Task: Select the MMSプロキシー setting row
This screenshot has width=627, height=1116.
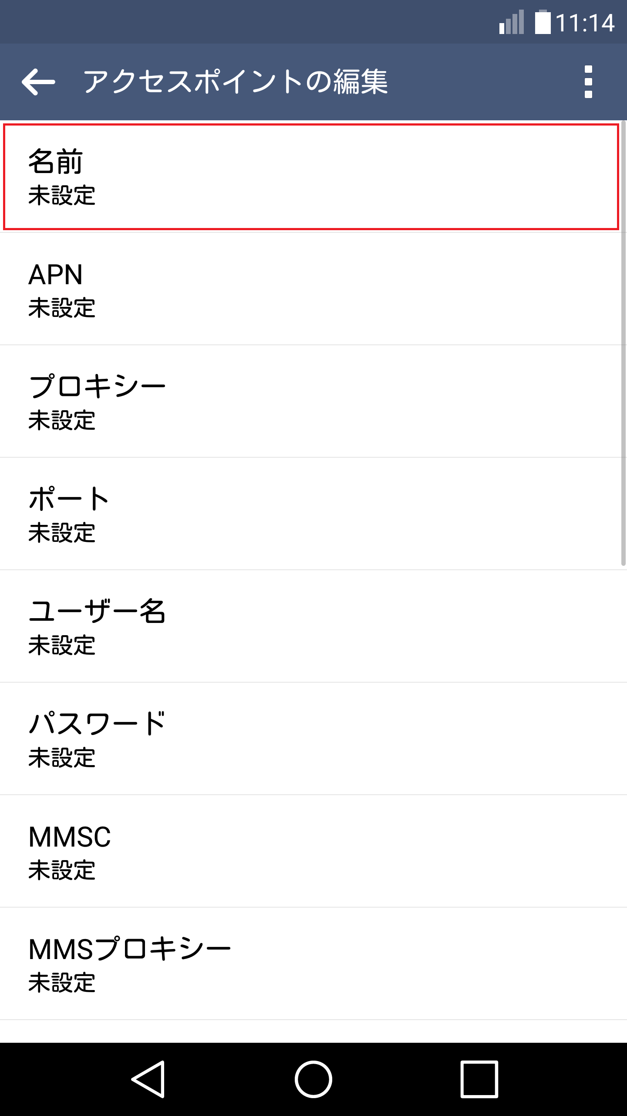Action: point(311,963)
